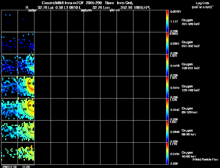Select the color bar value '1.637'

click(x=173, y=122)
